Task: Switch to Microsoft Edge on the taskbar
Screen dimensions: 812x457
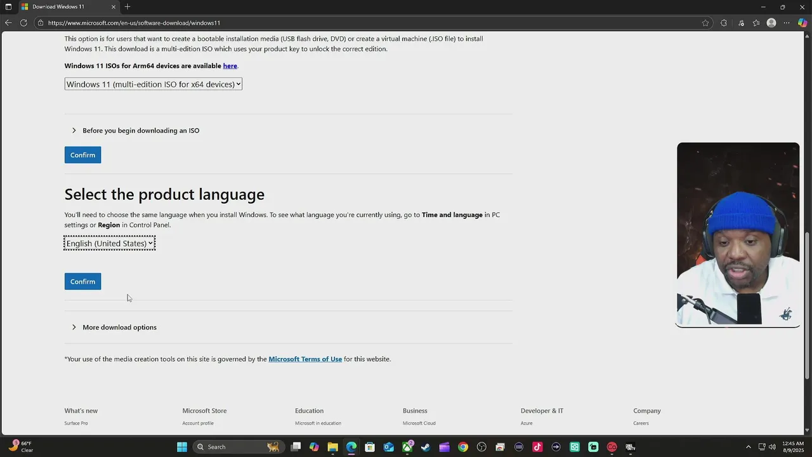Action: pos(351,447)
